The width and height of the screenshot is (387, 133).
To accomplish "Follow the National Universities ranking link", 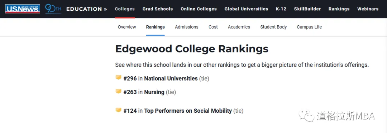I will pos(171,78).
